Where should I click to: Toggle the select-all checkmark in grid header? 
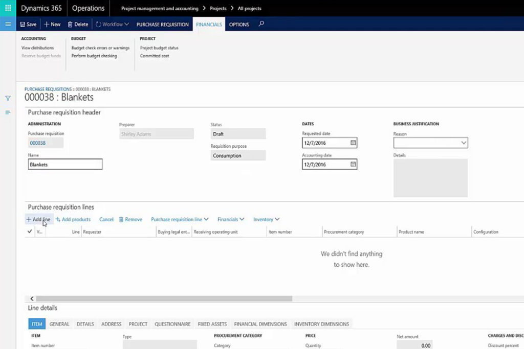[30, 231]
